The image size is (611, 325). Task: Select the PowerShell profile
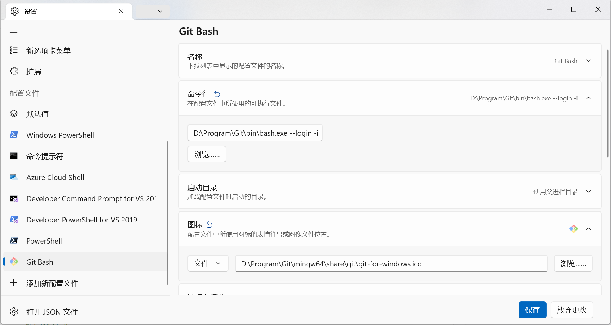pos(85,241)
